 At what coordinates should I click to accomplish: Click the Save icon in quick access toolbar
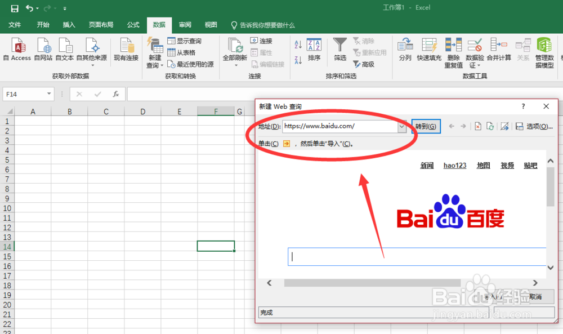point(15,8)
